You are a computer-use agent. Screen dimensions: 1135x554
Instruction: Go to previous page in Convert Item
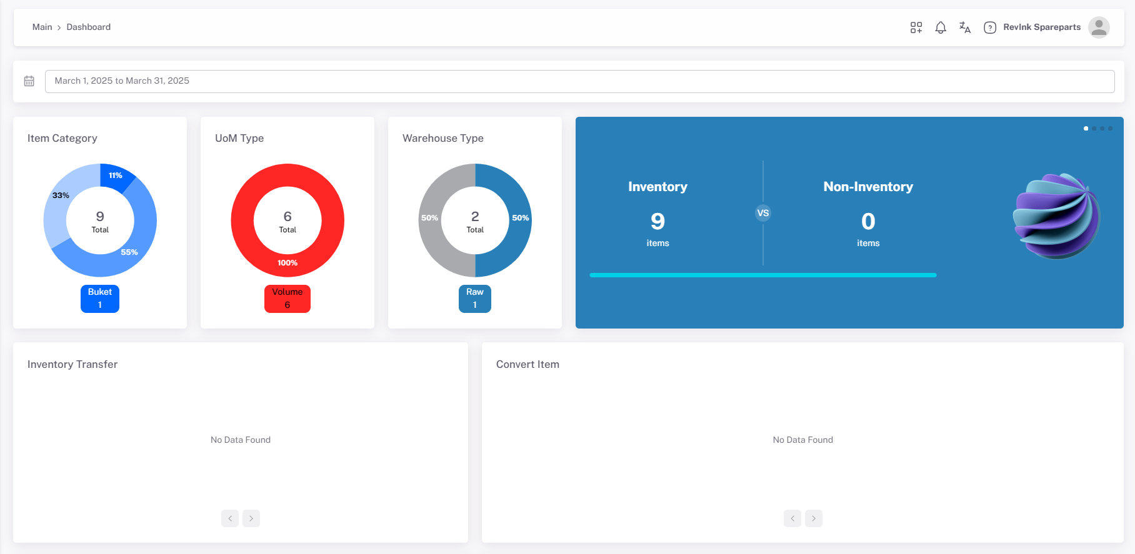[792, 518]
